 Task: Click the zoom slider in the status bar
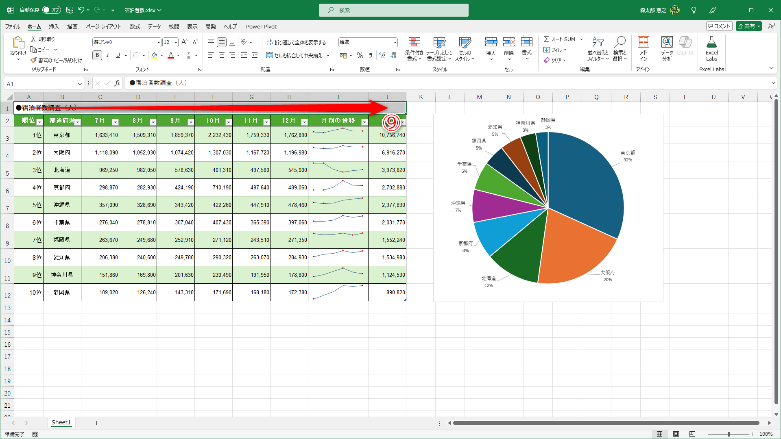coord(729,434)
